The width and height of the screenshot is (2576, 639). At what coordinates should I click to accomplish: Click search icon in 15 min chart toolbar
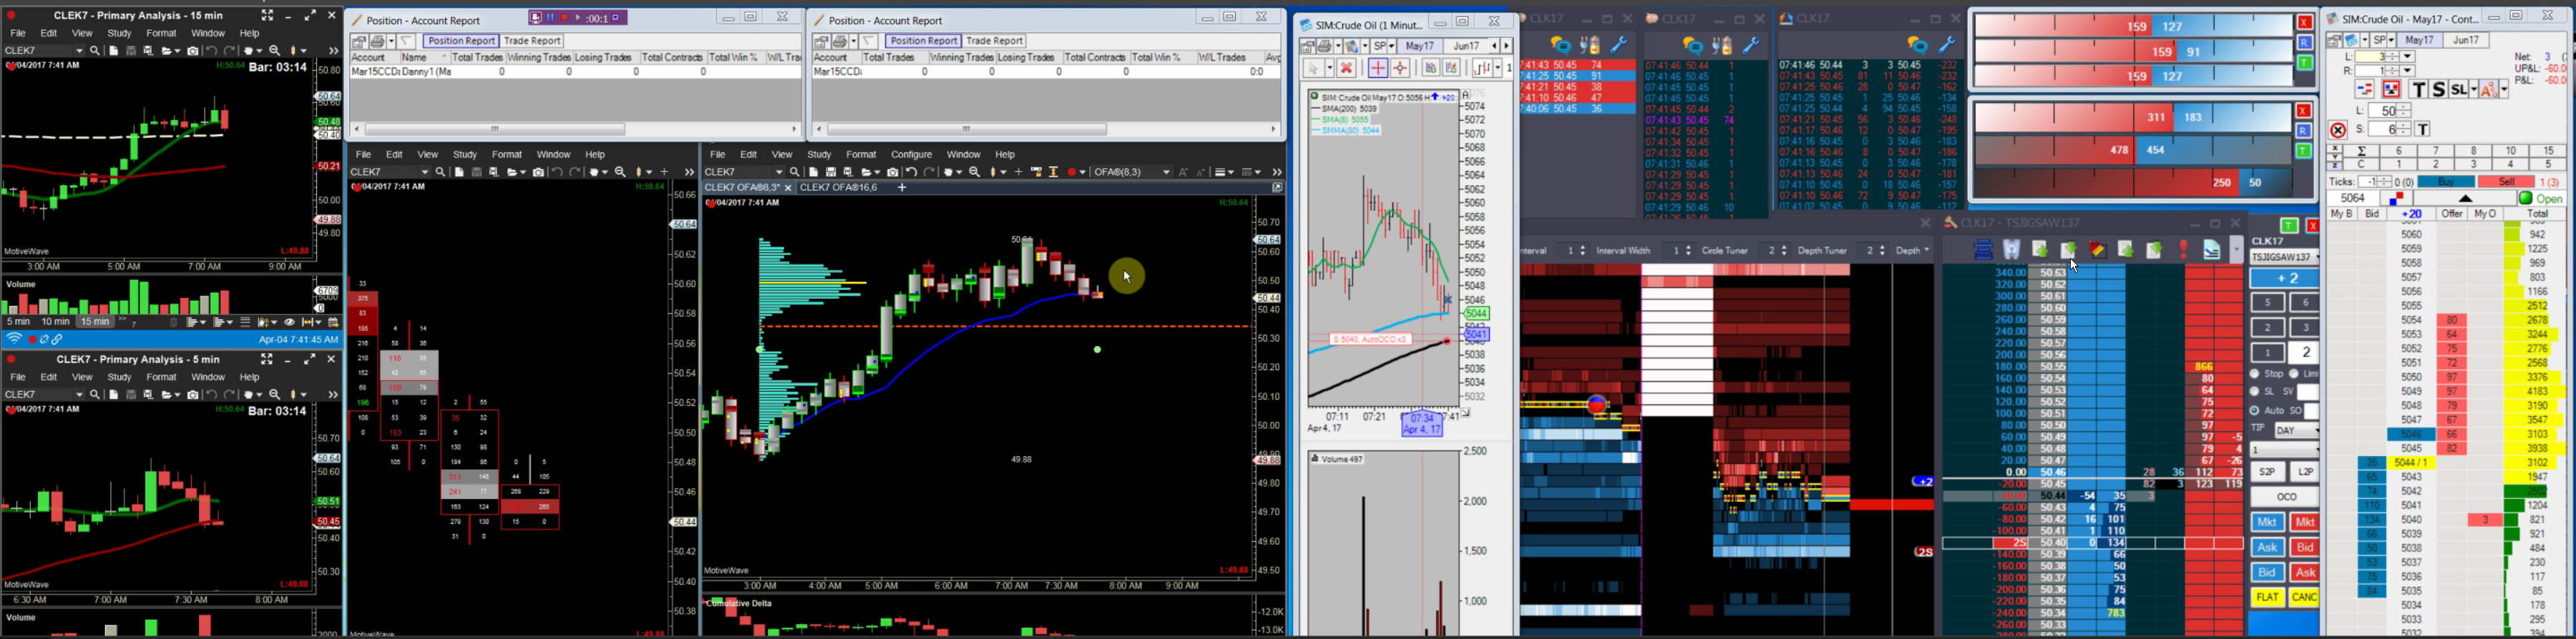coord(95,51)
